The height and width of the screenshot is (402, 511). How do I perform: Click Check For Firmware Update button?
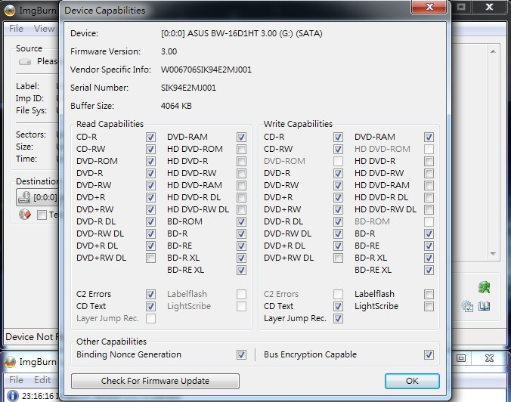pyautogui.click(x=155, y=381)
